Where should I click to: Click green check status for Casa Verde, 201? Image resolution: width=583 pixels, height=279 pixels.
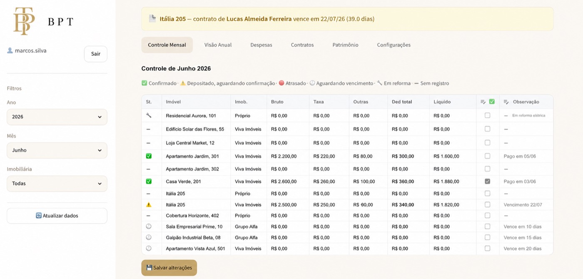(x=149, y=182)
